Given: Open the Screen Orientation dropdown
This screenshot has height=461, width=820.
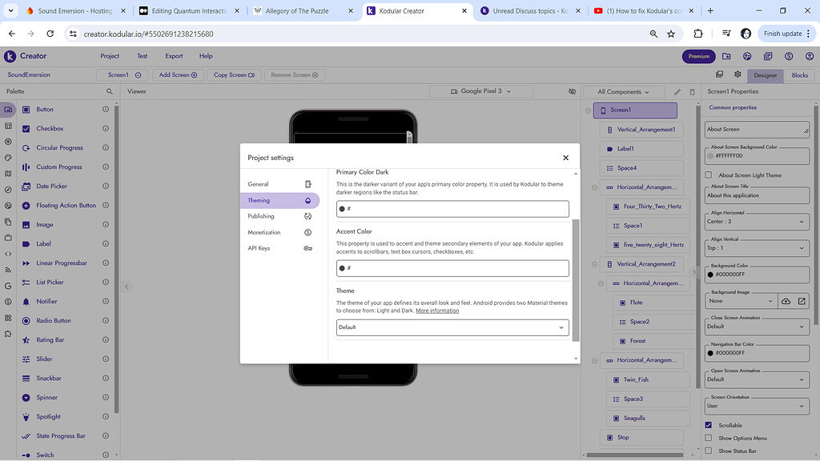Looking at the screenshot, I should (757, 406).
